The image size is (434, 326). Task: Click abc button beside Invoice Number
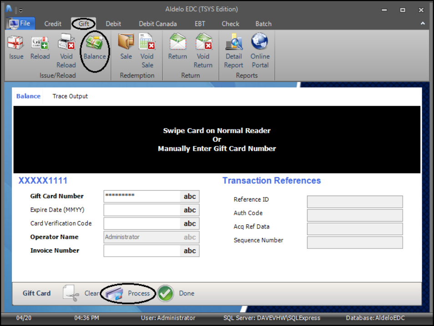190,250
